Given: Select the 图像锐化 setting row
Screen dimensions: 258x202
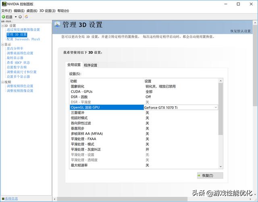Looking at the screenshot, I should tap(144, 87).
